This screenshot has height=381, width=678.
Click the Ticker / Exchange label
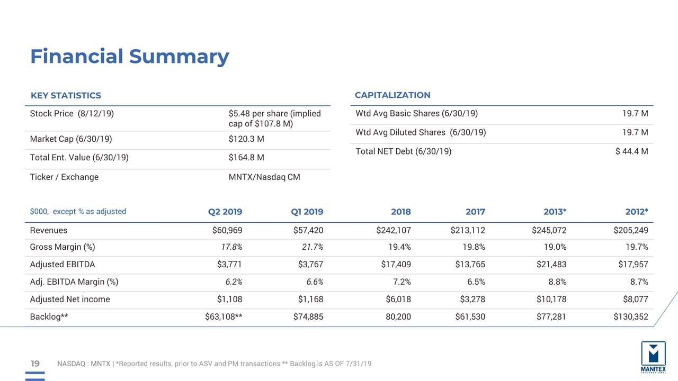(64, 177)
